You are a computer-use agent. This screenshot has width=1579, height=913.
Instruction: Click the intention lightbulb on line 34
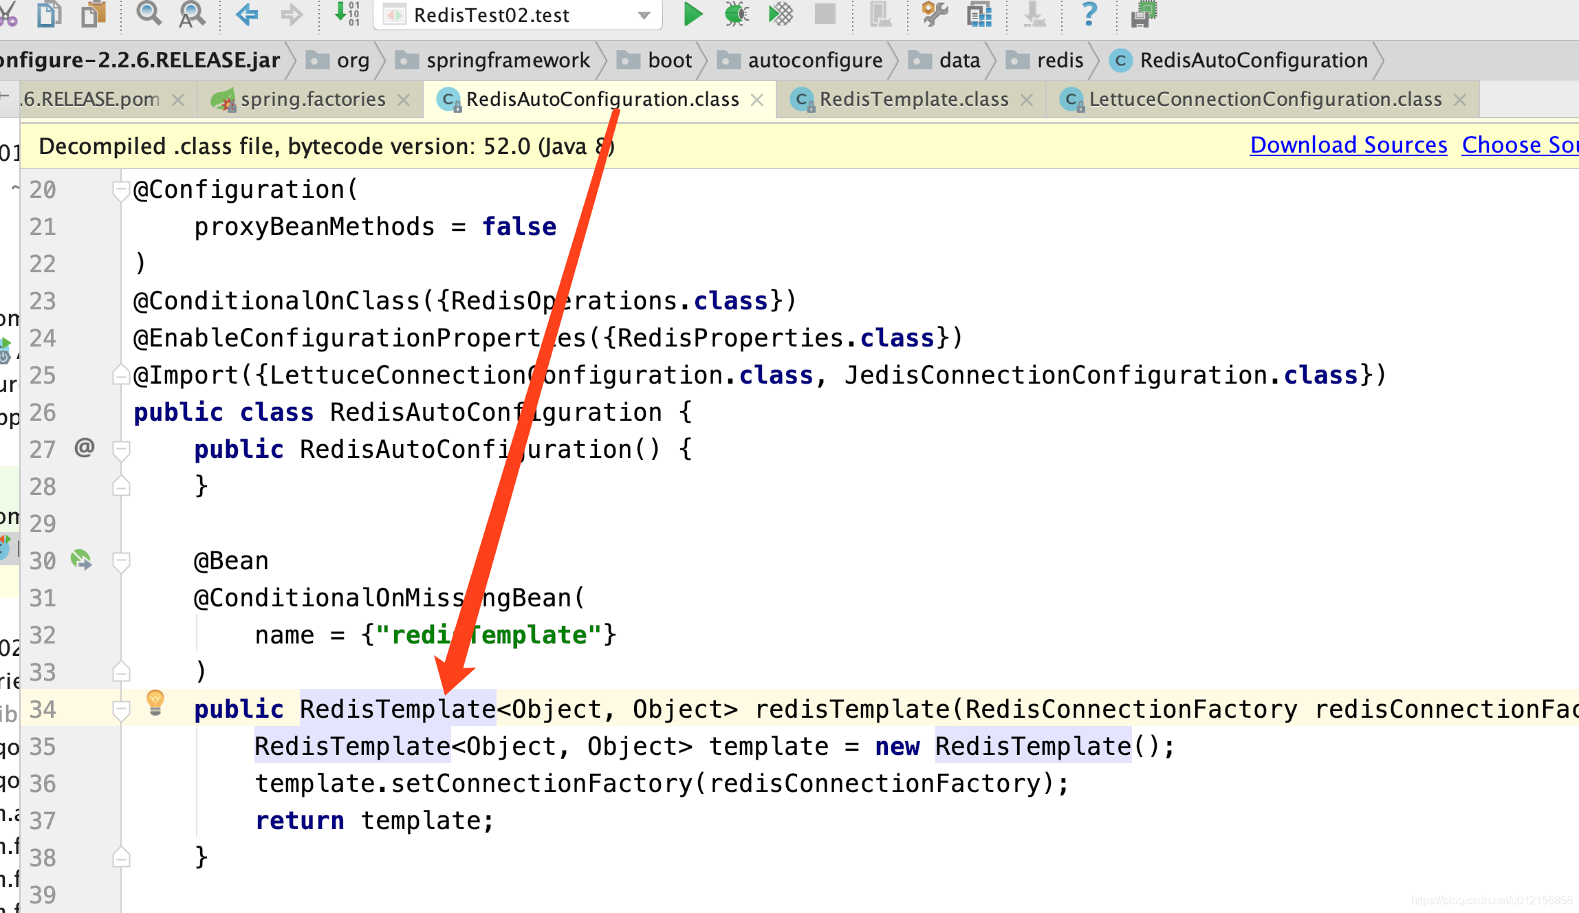coord(155,703)
